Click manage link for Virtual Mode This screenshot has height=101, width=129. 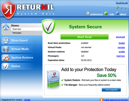[121, 47]
